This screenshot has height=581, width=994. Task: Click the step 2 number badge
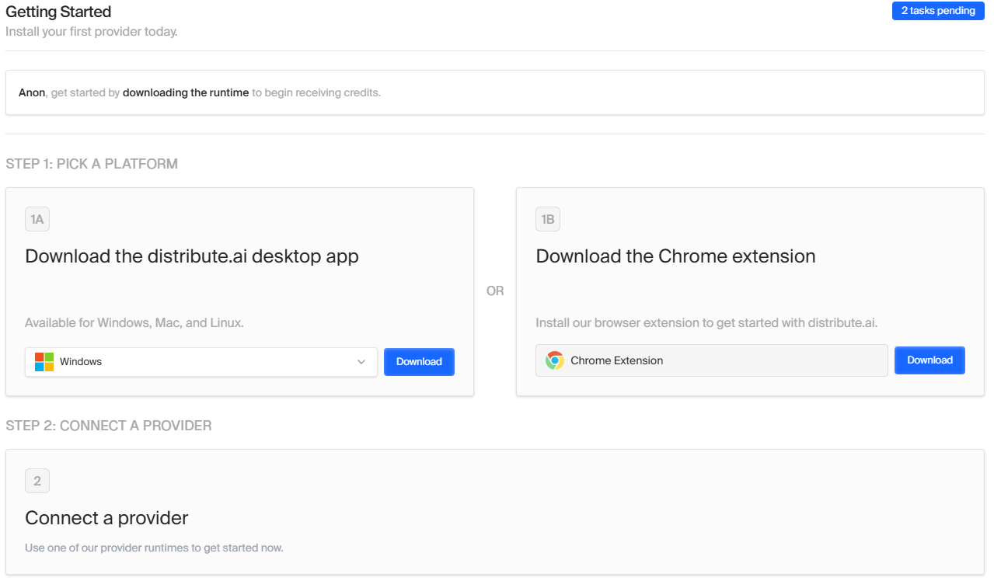[x=37, y=482]
